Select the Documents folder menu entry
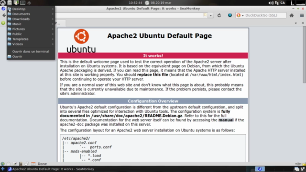306x172 pixels. coord(31,14)
